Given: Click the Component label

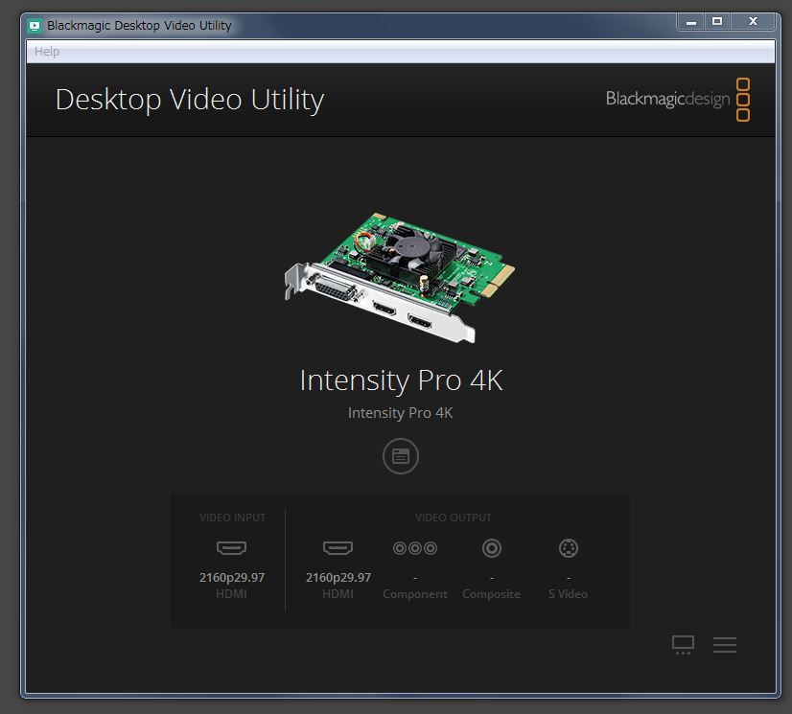Looking at the screenshot, I should coord(415,594).
